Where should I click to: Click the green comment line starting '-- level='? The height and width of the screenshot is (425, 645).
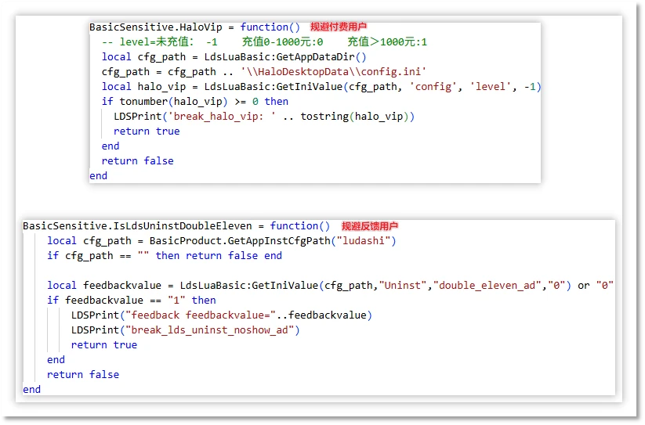coord(264,42)
